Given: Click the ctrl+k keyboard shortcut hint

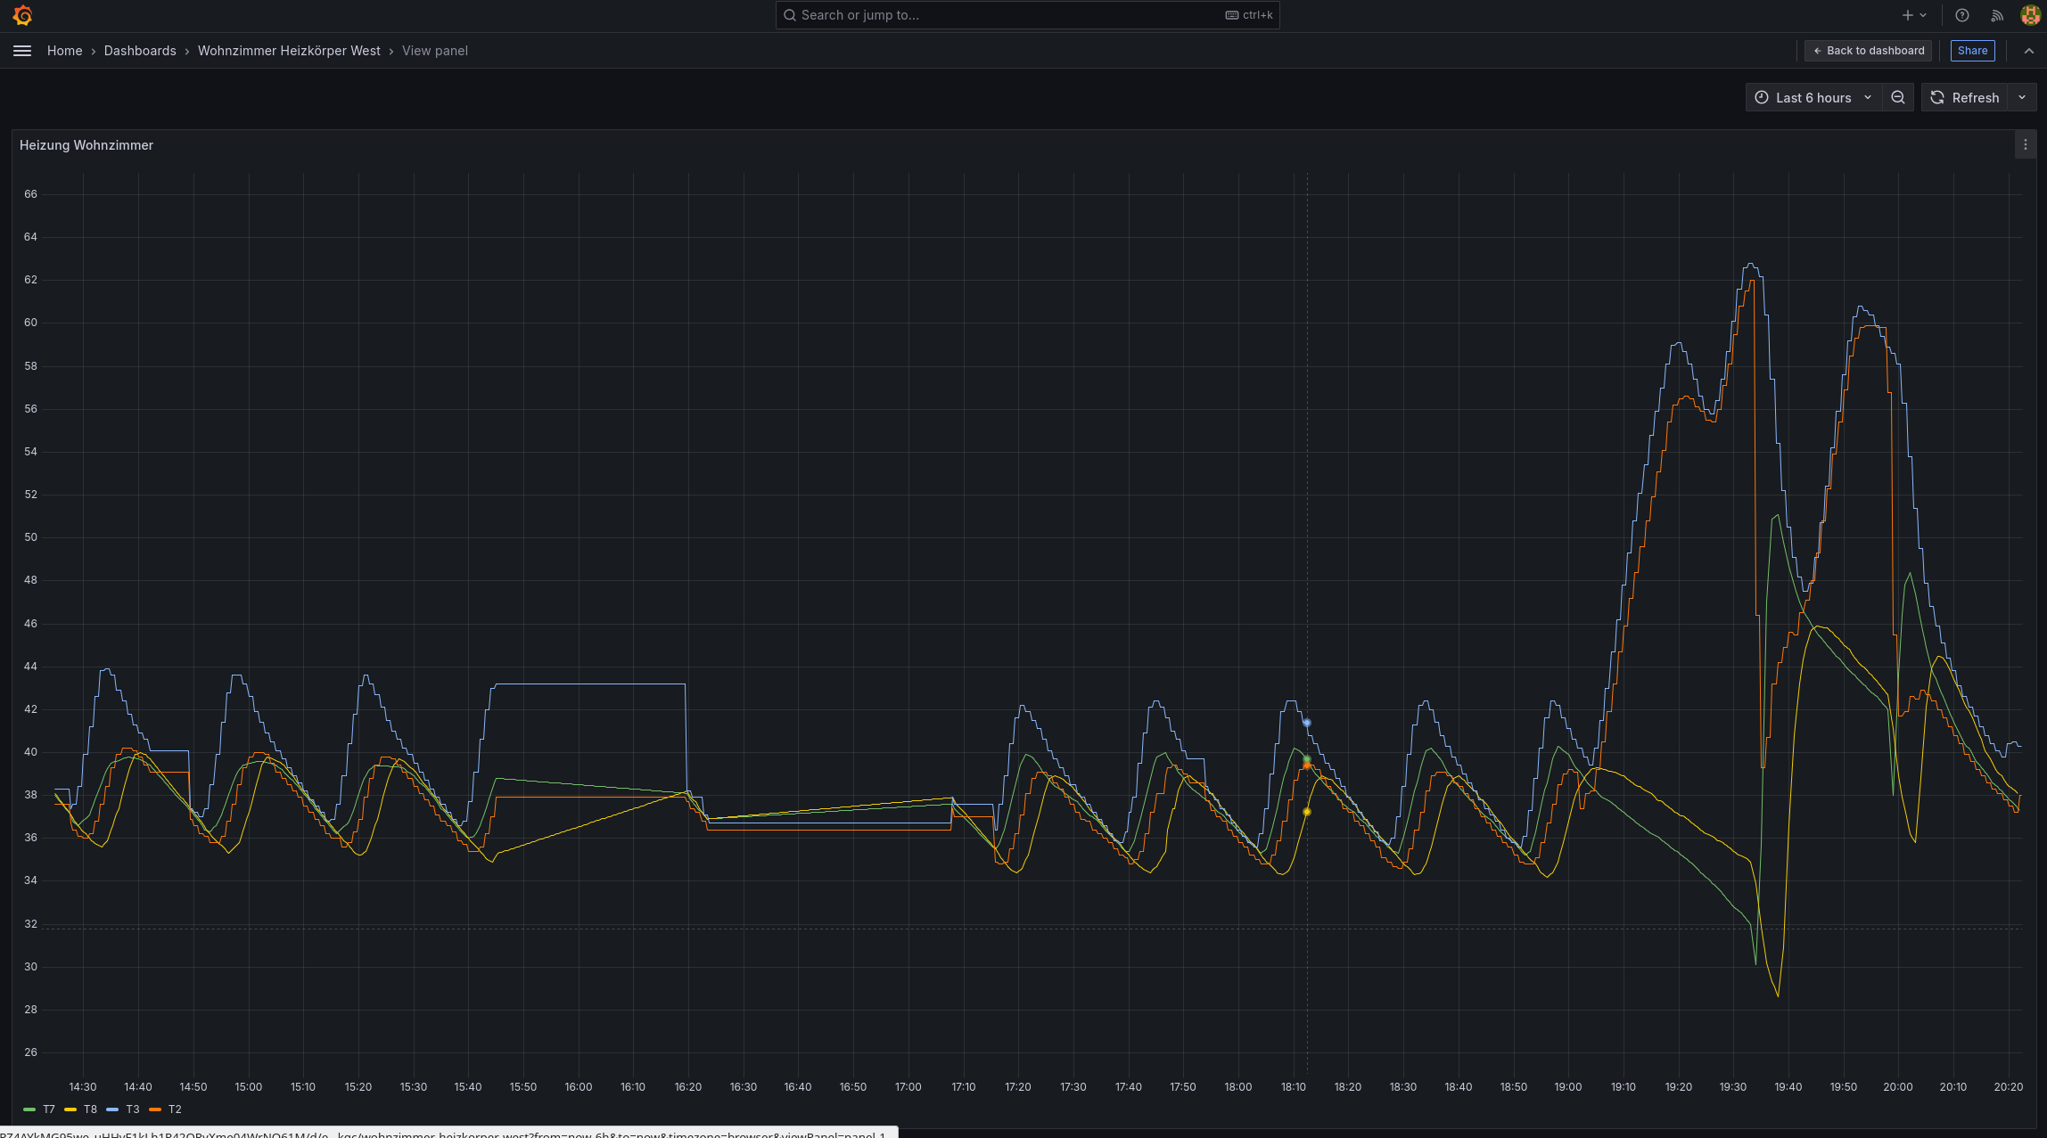Looking at the screenshot, I should (1249, 15).
